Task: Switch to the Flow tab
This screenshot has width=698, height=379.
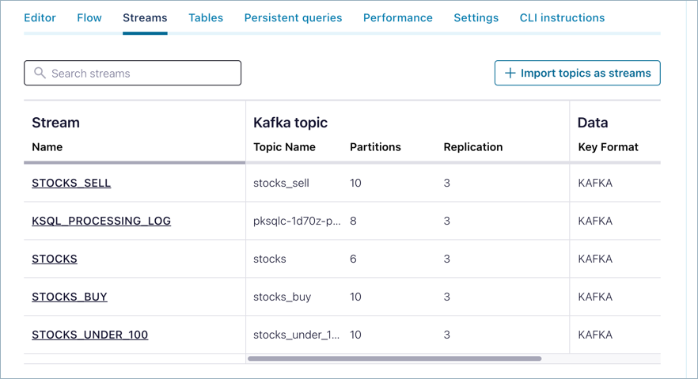Action: [x=89, y=17]
